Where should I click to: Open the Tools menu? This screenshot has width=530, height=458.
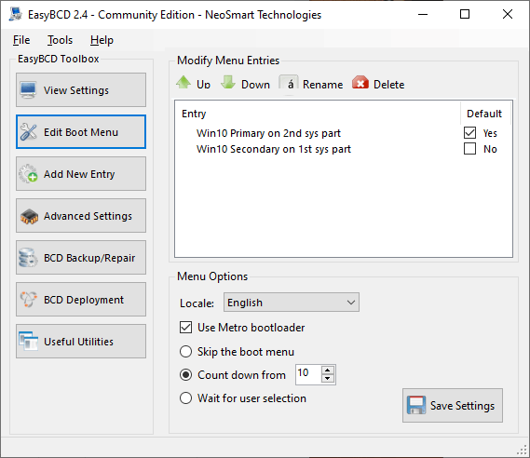[60, 40]
